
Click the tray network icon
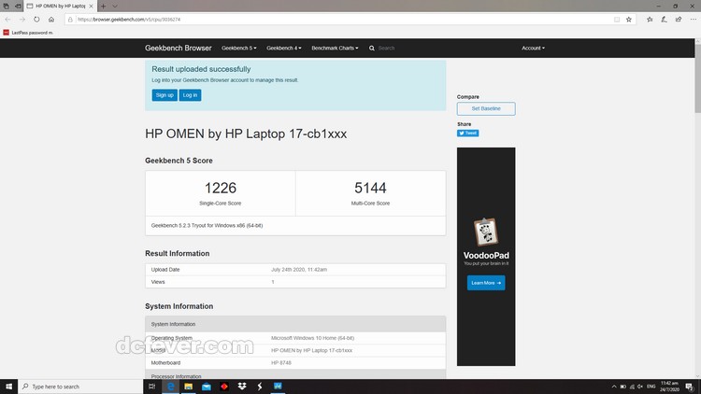click(632, 387)
